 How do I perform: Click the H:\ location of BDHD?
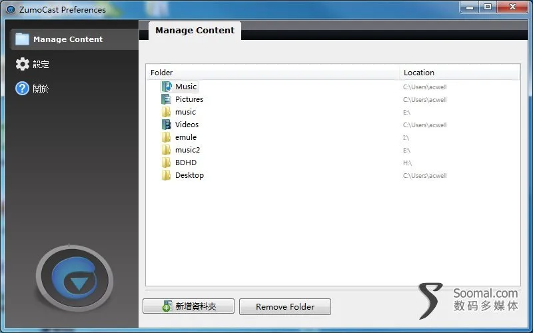coord(407,163)
